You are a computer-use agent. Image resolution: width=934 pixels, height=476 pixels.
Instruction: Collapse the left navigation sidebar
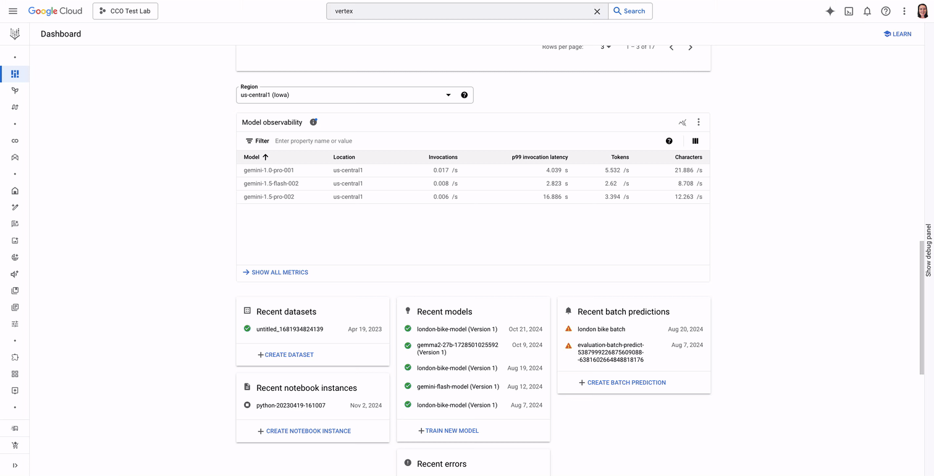point(15,465)
